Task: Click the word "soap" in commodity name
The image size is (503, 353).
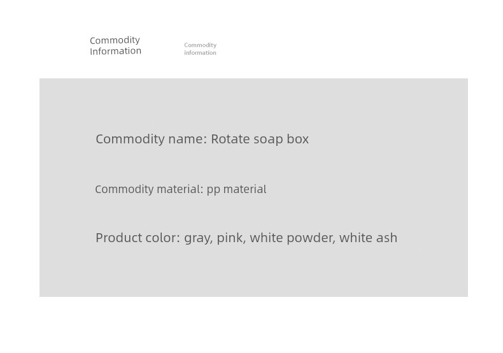Action: coord(268,139)
